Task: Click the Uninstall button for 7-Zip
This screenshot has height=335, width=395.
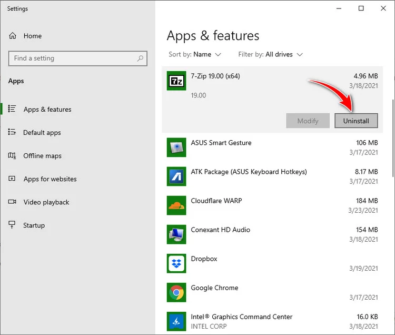Action: (356, 121)
